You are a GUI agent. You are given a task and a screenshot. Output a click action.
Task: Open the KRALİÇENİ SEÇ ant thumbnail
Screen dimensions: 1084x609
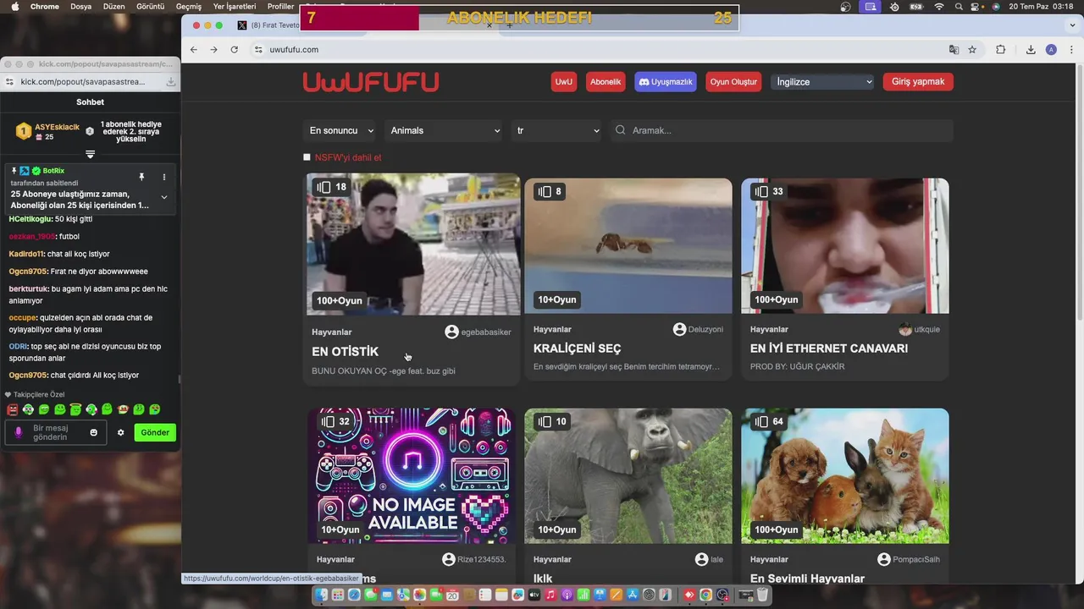coord(628,245)
